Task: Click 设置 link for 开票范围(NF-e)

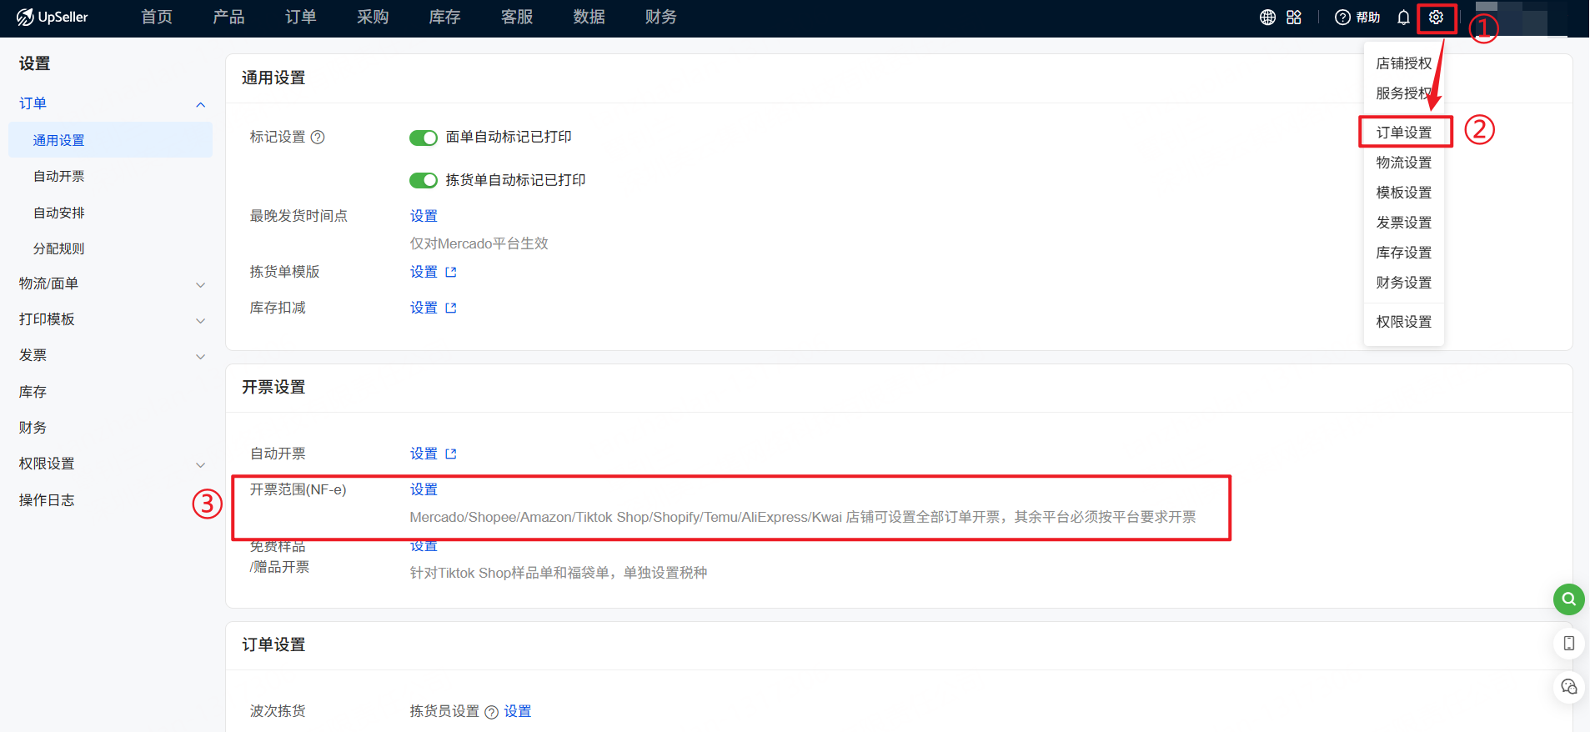Action: (424, 489)
